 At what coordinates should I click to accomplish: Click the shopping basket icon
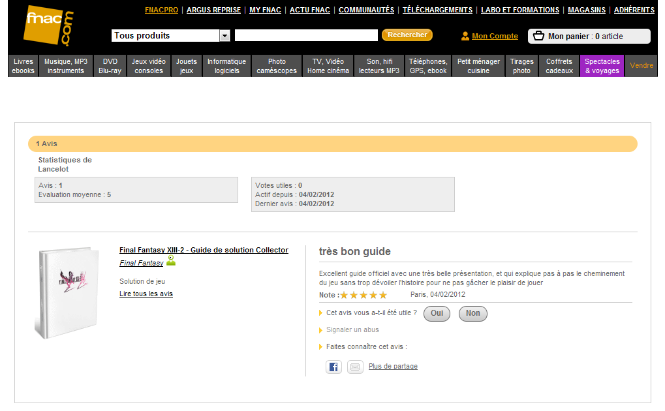pyautogui.click(x=538, y=36)
